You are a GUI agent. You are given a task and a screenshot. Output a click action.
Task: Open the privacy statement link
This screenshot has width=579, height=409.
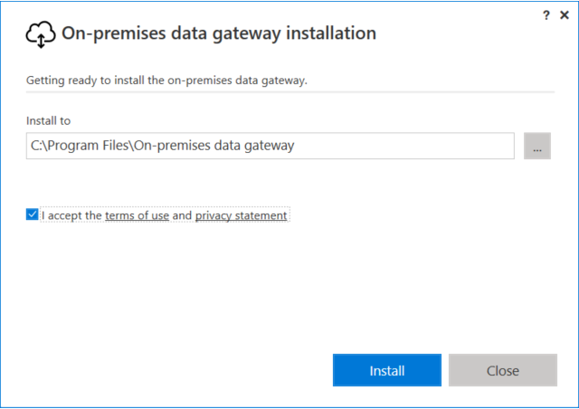coord(241,215)
